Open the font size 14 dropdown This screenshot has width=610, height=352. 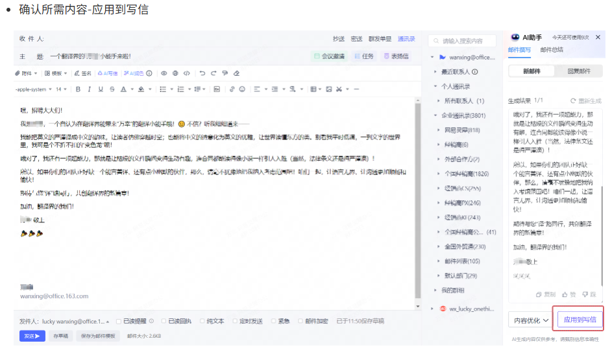61,89
